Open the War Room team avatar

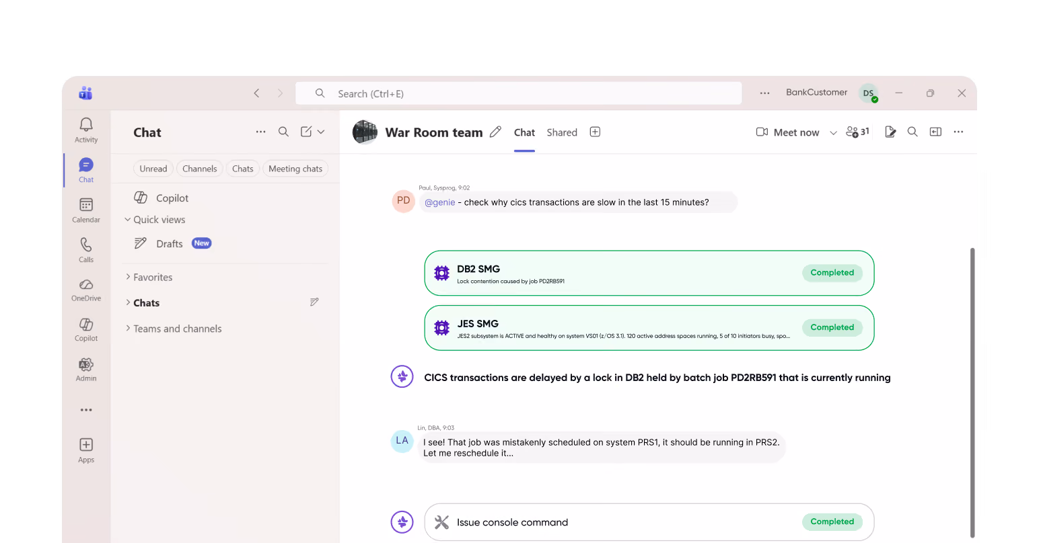coord(365,132)
